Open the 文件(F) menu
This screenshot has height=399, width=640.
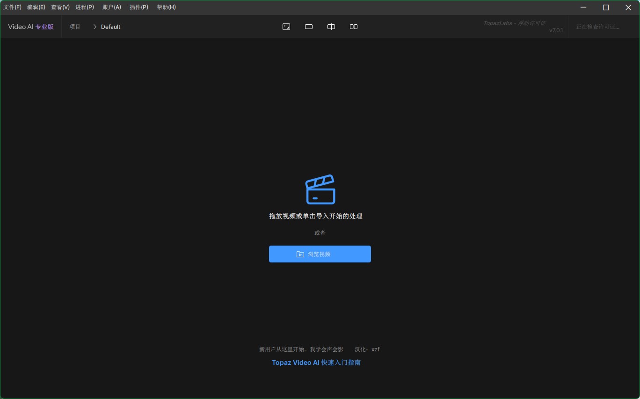tap(13, 7)
